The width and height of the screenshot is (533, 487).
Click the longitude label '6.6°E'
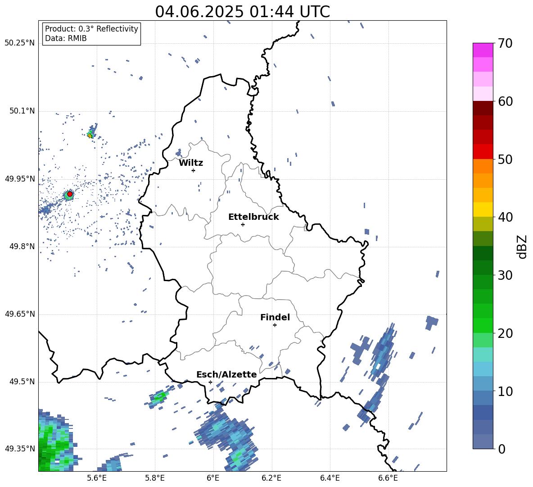click(388, 478)
